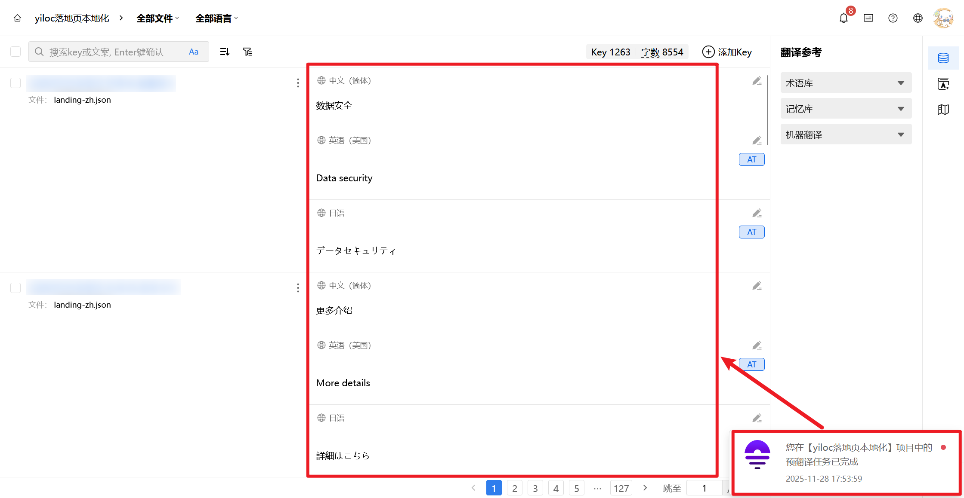Viewport: 964px width, 498px height.
Task: Click the home icon in breadcrumb
Action: pos(17,18)
